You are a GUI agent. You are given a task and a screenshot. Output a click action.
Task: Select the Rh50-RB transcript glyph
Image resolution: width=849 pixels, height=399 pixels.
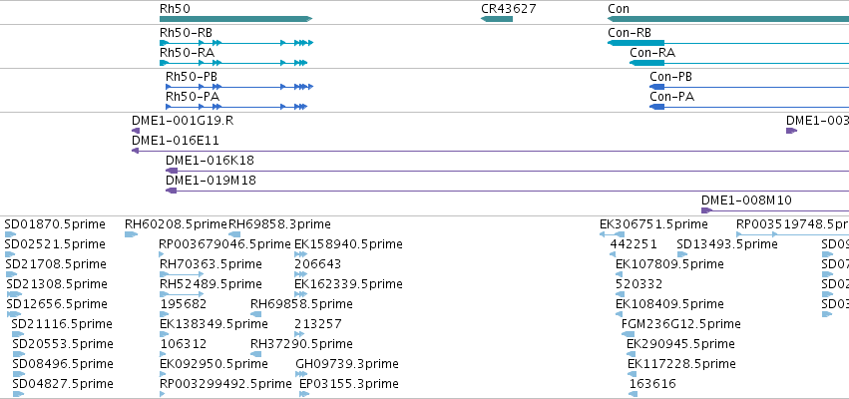tap(236, 43)
